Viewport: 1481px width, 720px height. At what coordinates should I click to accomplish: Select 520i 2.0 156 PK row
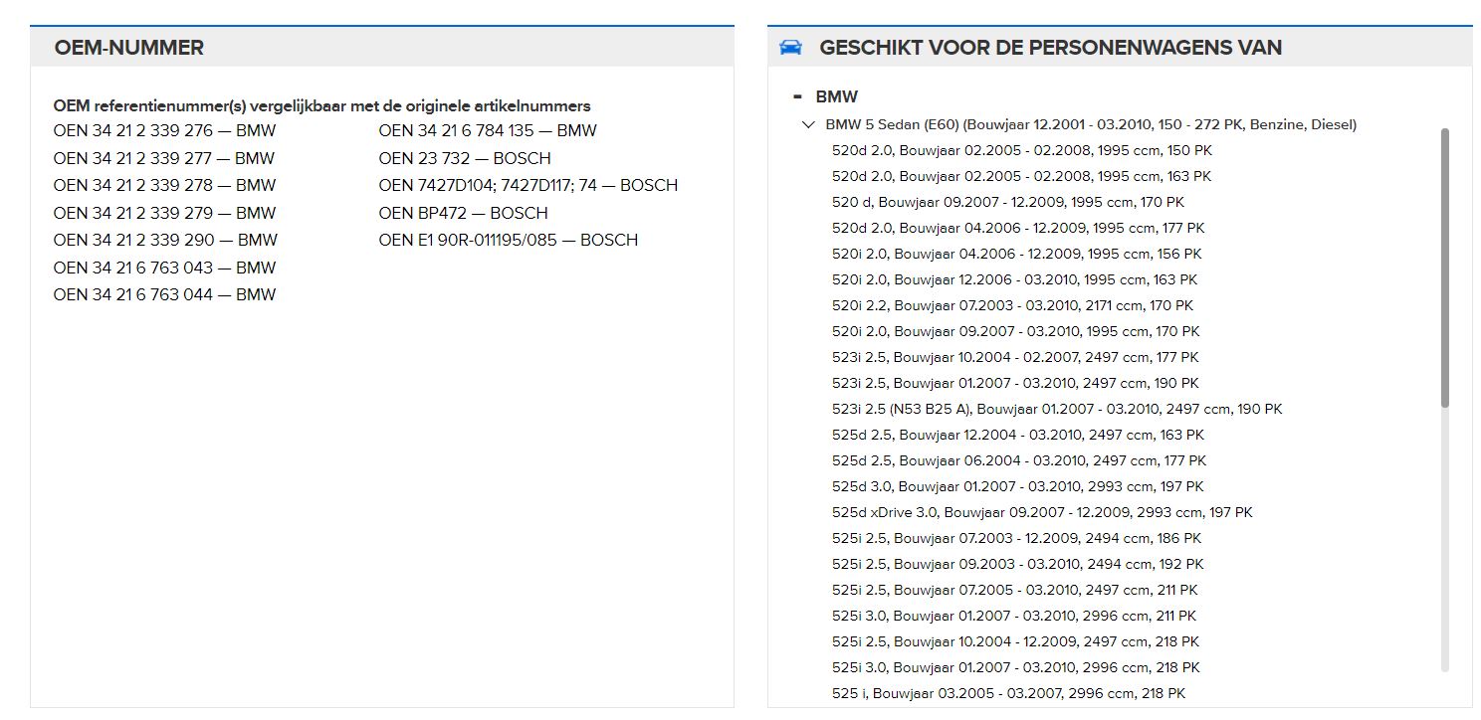click(1017, 254)
